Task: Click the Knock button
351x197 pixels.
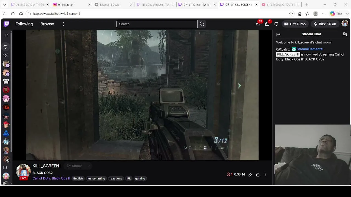Action: click(x=75, y=166)
